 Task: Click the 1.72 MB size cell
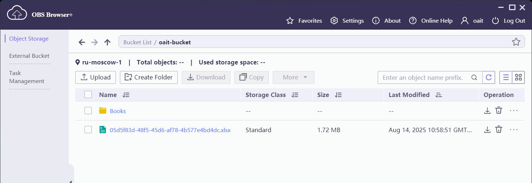(x=329, y=130)
